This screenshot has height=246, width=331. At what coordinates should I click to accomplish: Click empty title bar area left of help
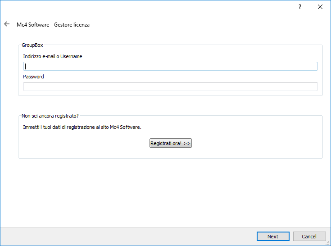pos(158,7)
